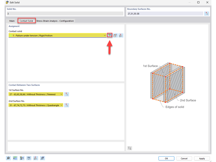
Task: Pick boundary surfaces in the graphic
Action: point(207,14)
